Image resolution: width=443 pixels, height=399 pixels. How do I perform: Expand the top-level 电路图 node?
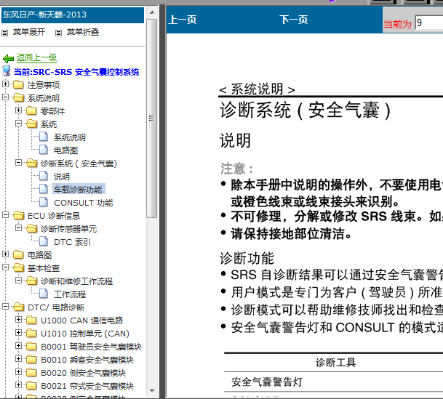point(5,254)
